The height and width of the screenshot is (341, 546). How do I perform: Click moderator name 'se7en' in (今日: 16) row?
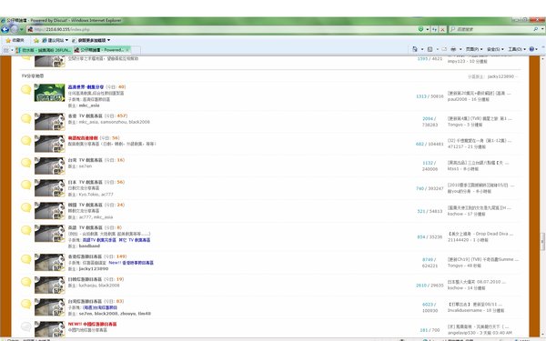[86, 166]
